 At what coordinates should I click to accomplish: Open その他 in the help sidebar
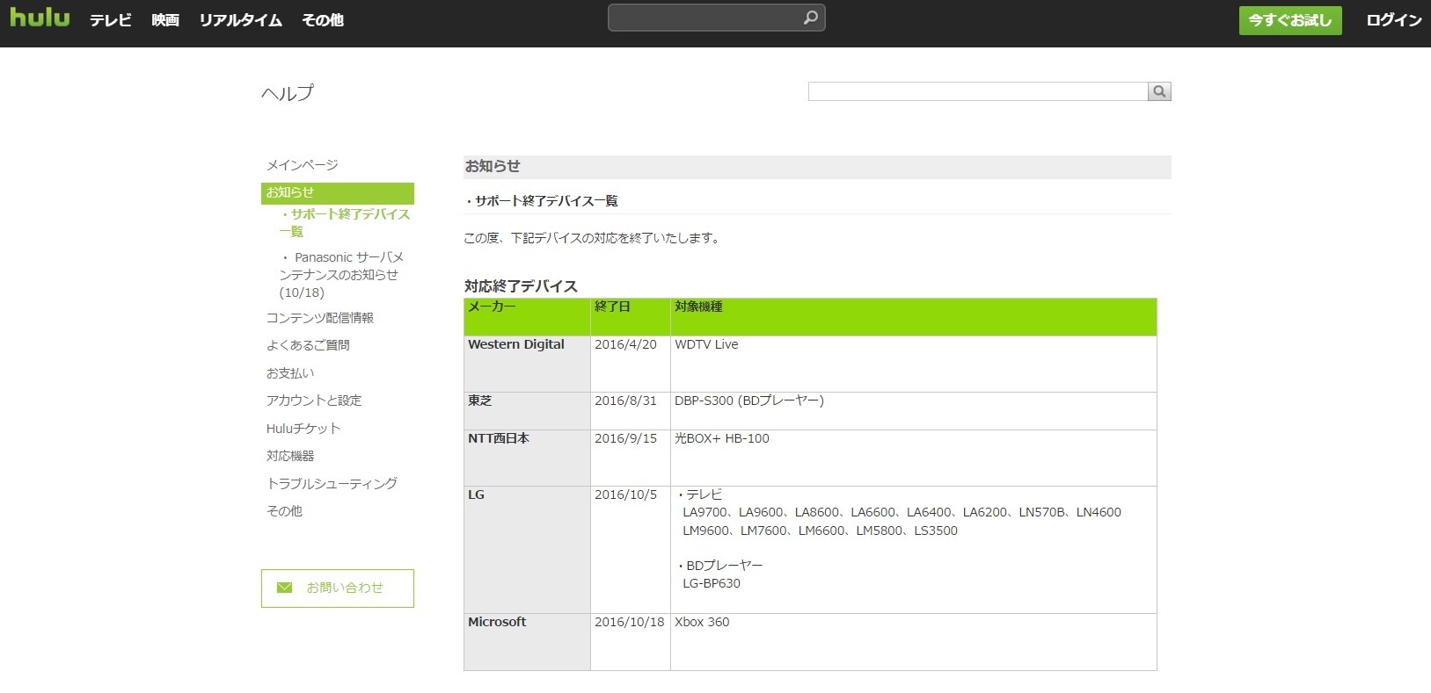(284, 511)
